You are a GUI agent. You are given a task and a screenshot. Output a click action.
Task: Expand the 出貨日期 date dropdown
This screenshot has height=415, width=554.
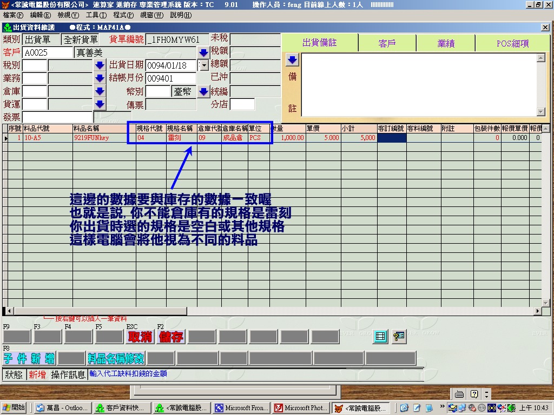click(x=204, y=65)
